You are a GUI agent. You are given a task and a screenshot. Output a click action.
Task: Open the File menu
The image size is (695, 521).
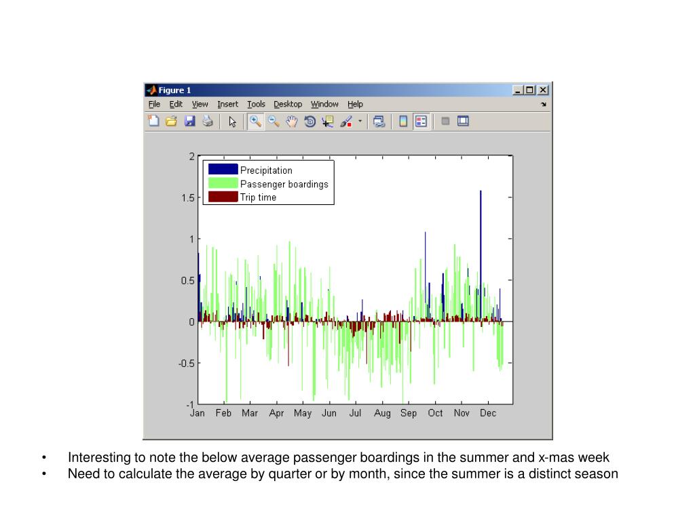point(154,104)
